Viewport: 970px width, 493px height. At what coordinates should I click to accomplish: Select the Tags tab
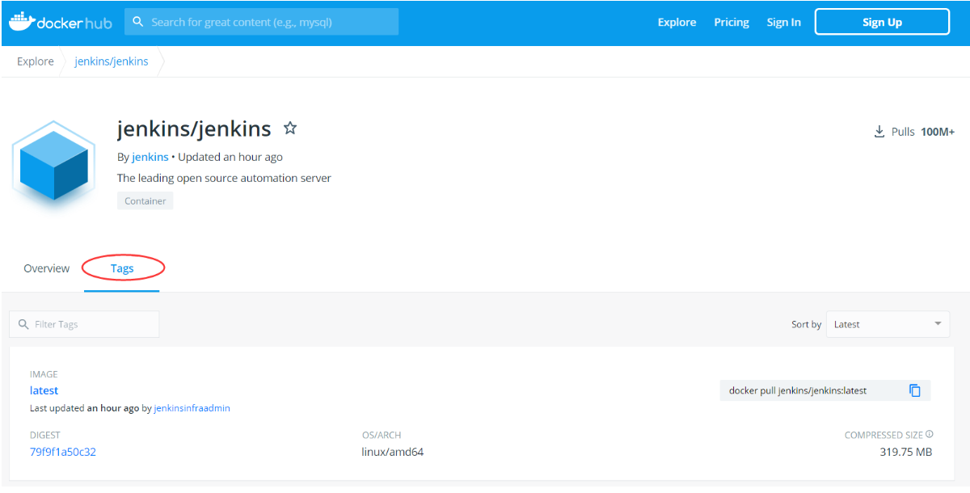[122, 268]
